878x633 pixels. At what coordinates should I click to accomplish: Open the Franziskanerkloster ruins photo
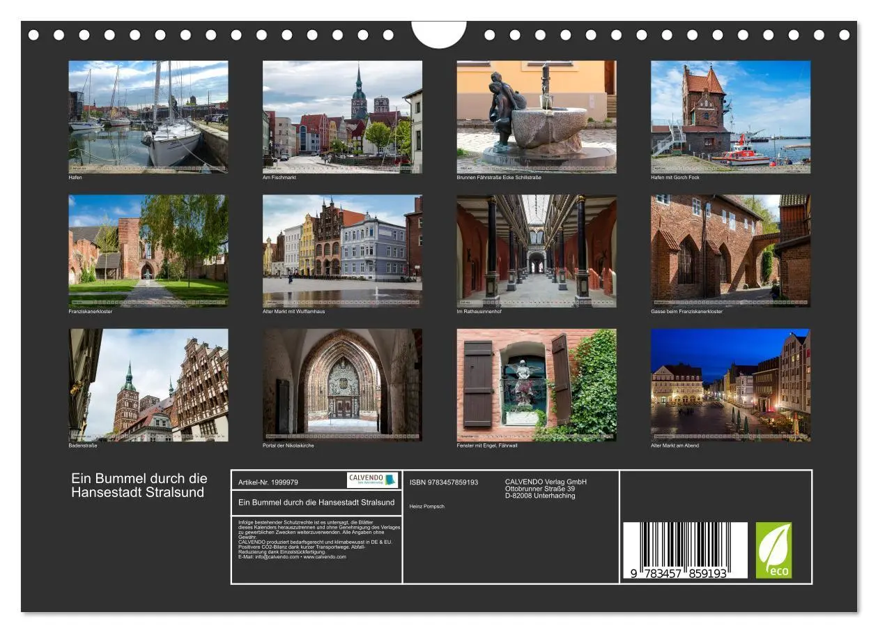point(148,251)
